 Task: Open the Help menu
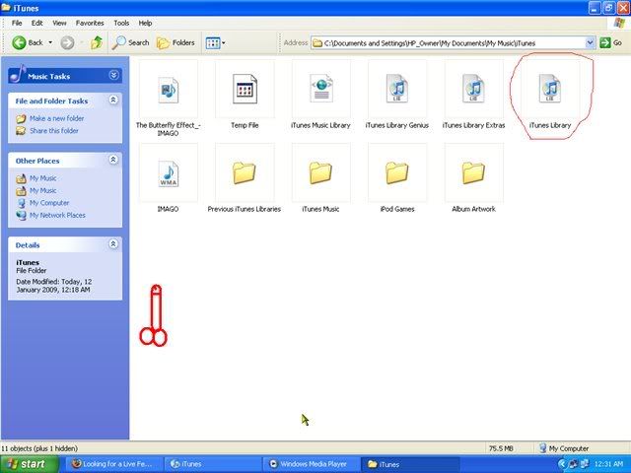point(145,23)
